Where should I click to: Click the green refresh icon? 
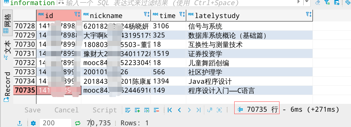(78, 123)
